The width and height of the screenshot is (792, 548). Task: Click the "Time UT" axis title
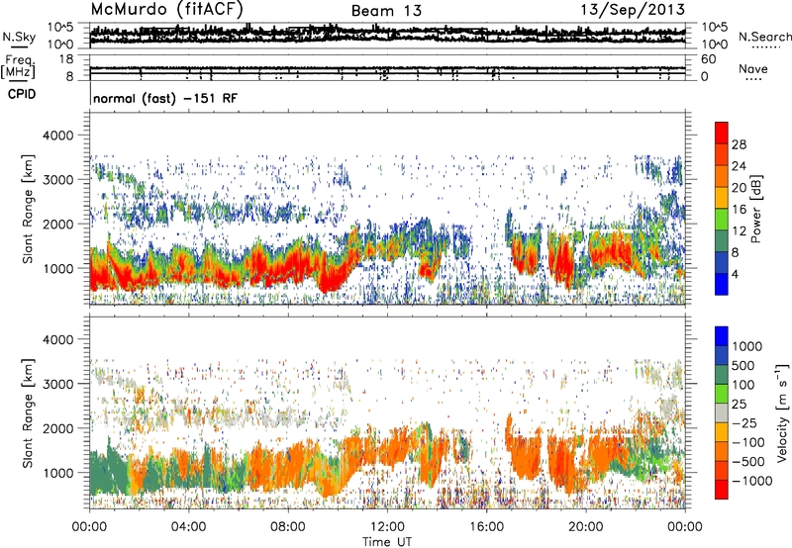[x=387, y=542]
